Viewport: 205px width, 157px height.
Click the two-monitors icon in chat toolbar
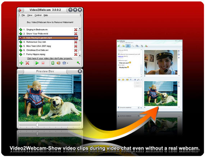137,46
